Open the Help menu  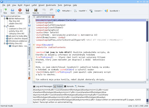[75, 5]
